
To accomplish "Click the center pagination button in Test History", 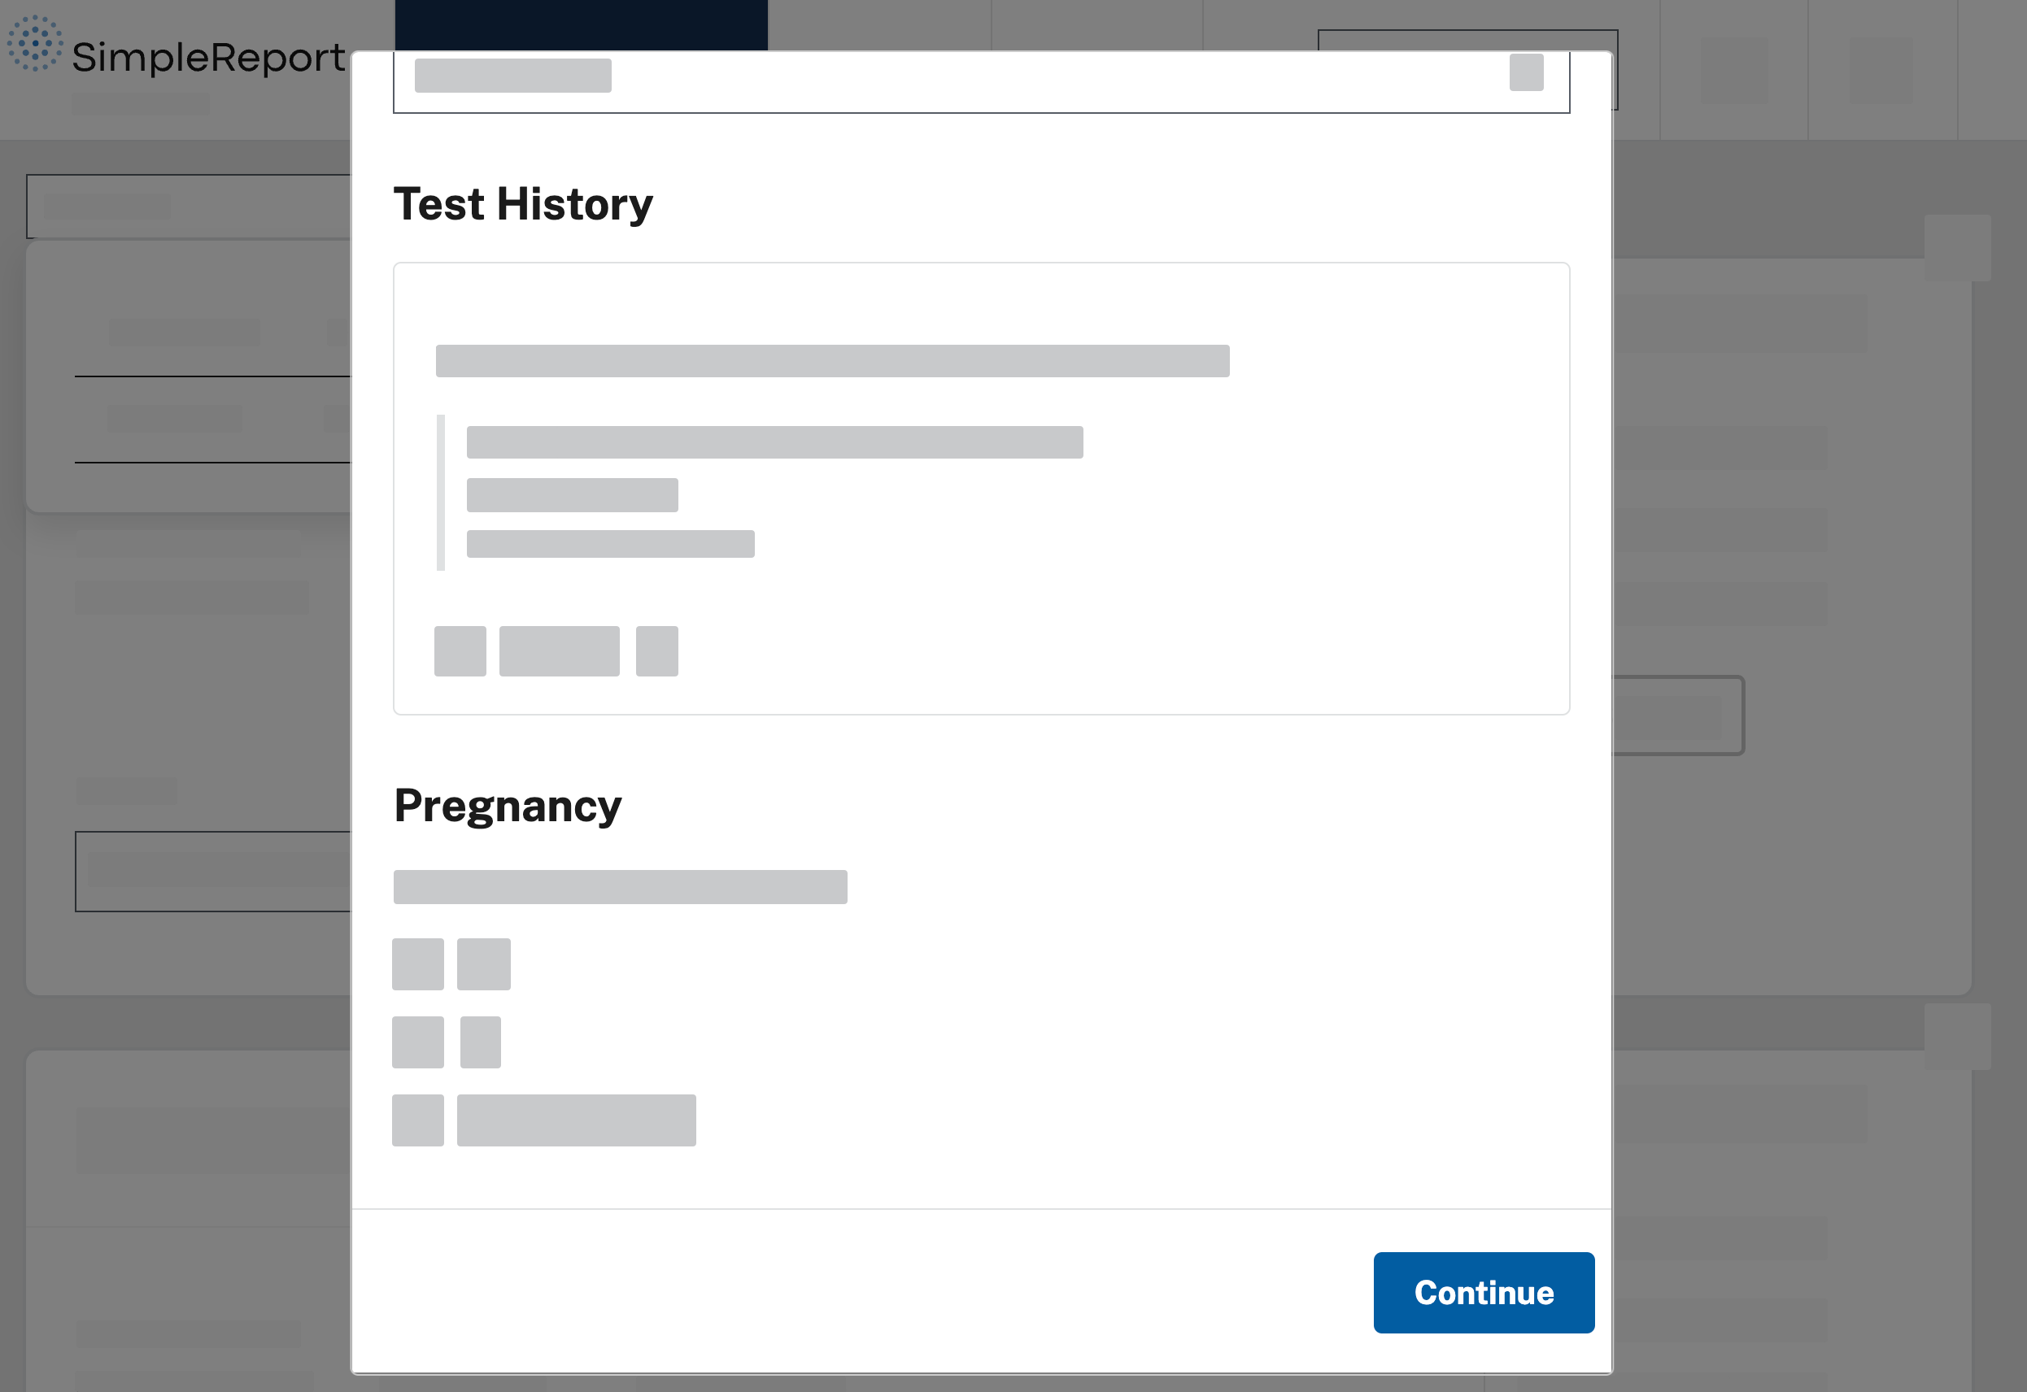I will pos(560,650).
